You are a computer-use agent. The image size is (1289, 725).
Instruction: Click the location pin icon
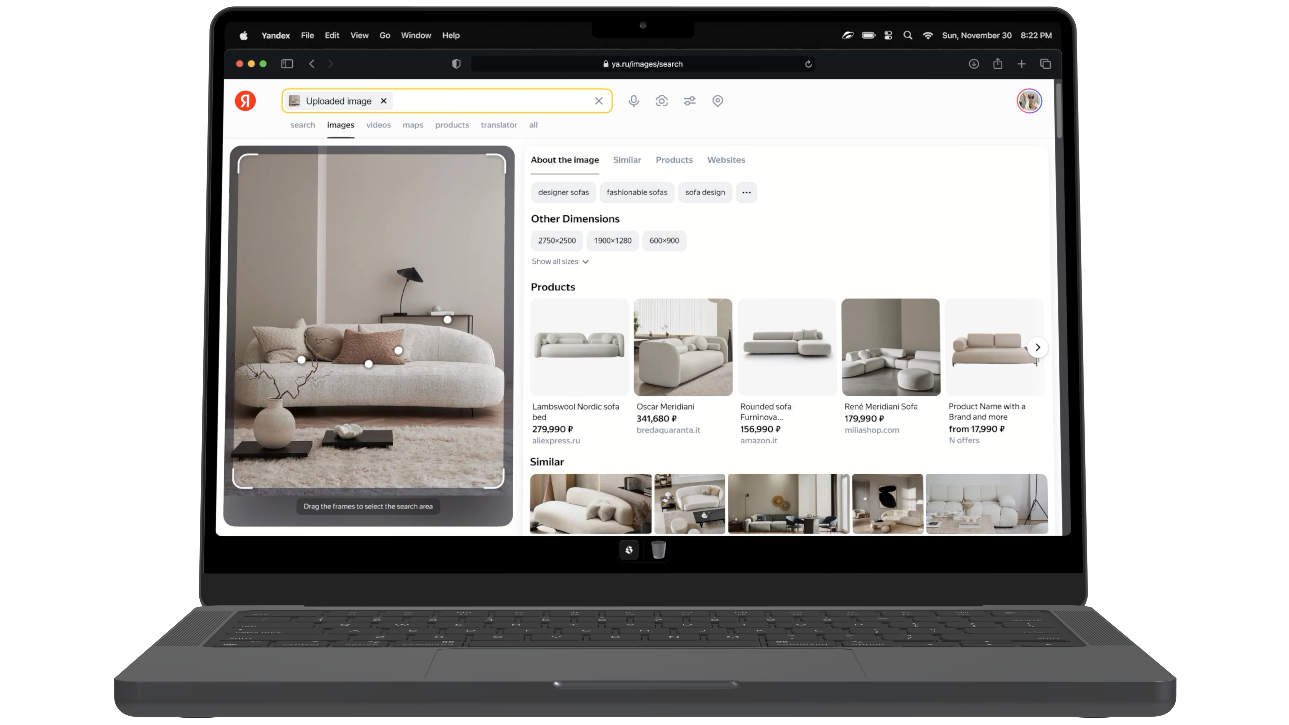coord(718,101)
